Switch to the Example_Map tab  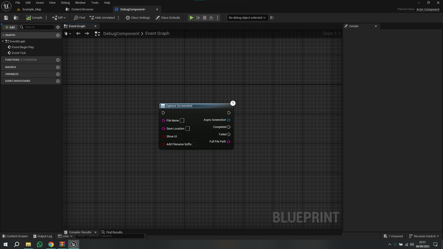tap(32, 9)
